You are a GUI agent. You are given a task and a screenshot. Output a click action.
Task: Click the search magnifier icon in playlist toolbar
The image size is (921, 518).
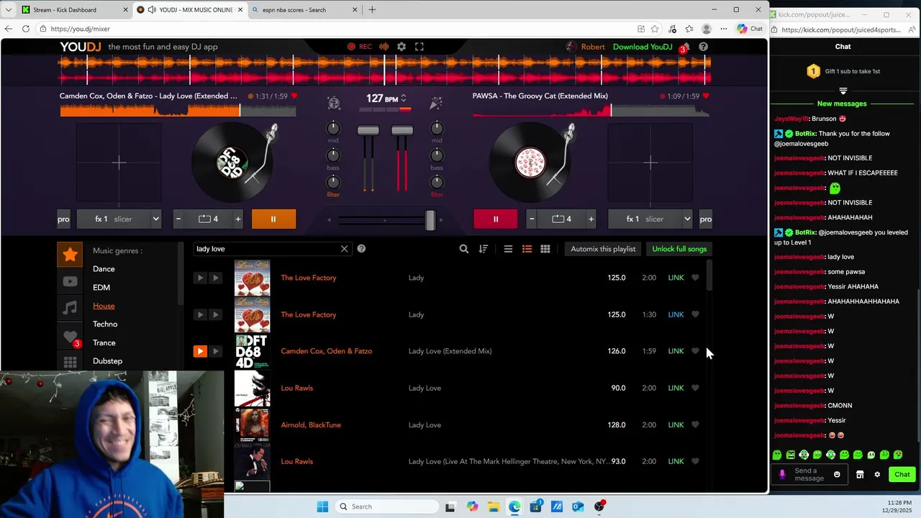464,249
